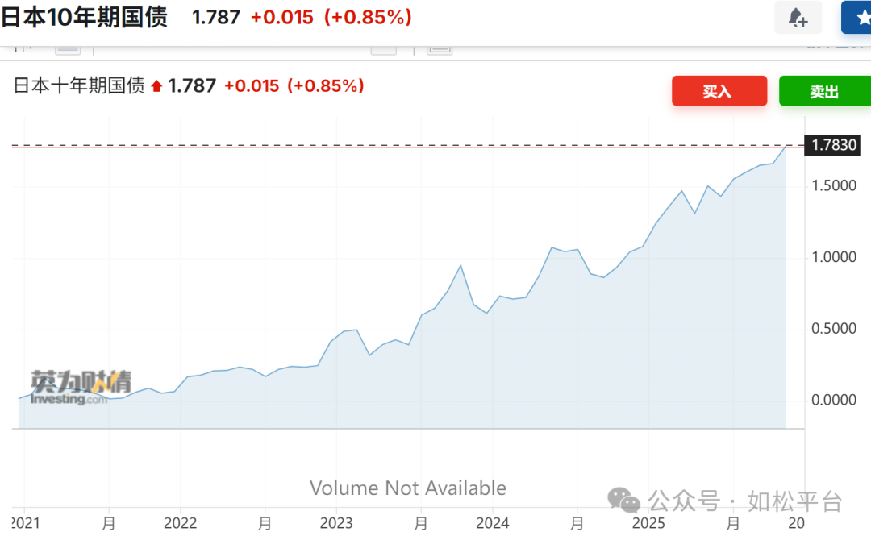Screen dimensions: 871x536
Task: Click the 1.5000 price axis label
Action: [x=834, y=186]
